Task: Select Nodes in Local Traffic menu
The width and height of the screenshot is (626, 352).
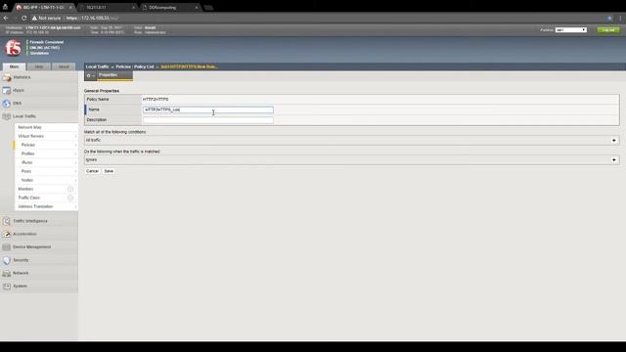Action: 26,180
